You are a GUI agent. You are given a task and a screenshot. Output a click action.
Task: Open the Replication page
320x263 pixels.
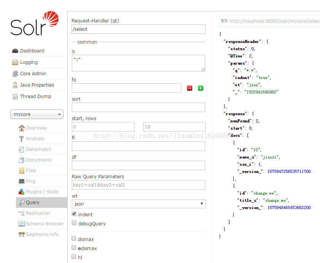point(38,213)
